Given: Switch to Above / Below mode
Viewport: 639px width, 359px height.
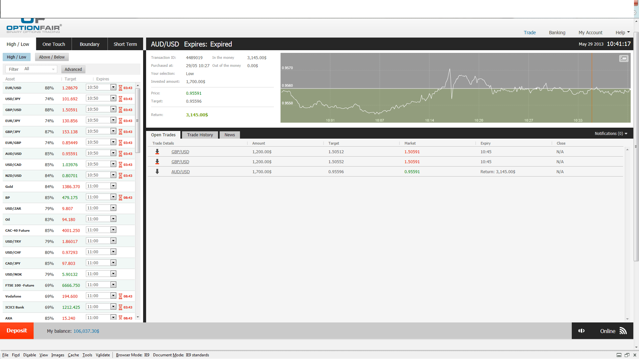Looking at the screenshot, I should pyautogui.click(x=52, y=57).
